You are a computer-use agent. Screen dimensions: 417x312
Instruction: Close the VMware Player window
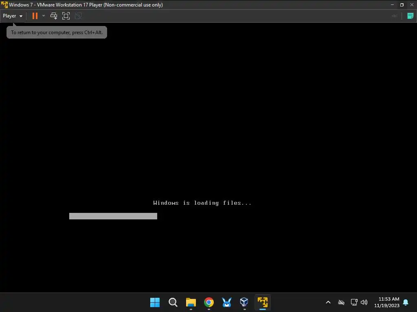(x=412, y=5)
